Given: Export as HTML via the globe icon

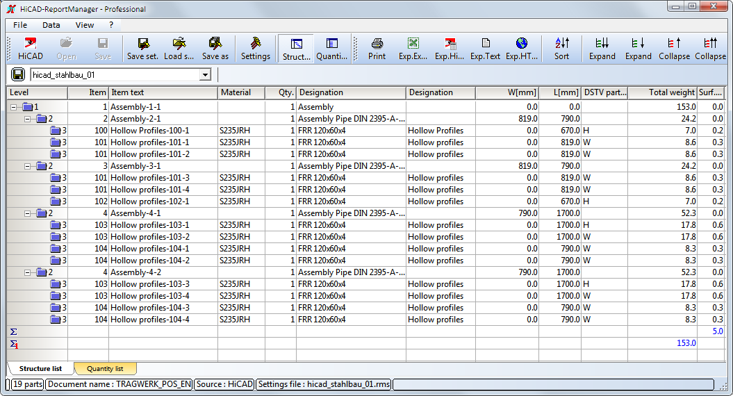Looking at the screenshot, I should [521, 49].
